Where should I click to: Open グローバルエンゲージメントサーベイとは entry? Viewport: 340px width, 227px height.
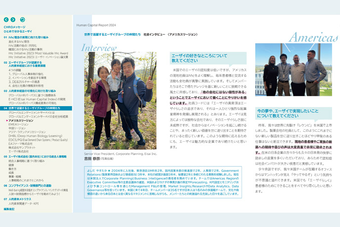coord(32,113)
